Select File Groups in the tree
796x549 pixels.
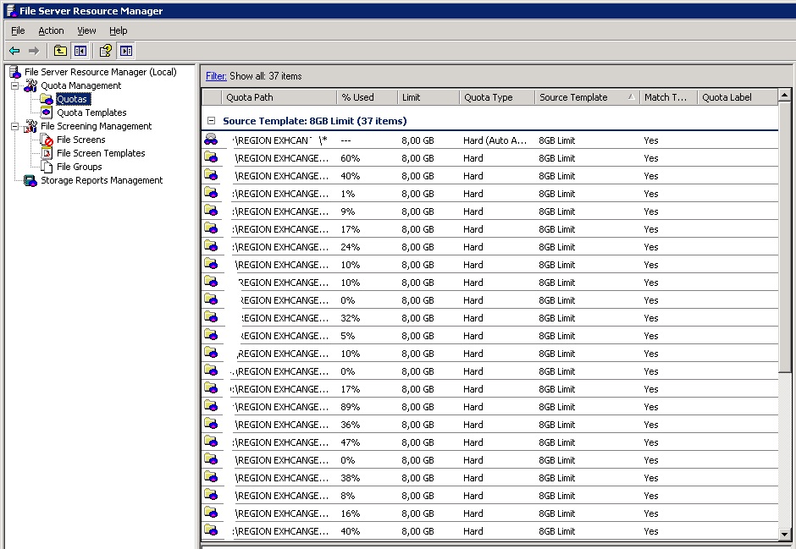pyautogui.click(x=80, y=167)
